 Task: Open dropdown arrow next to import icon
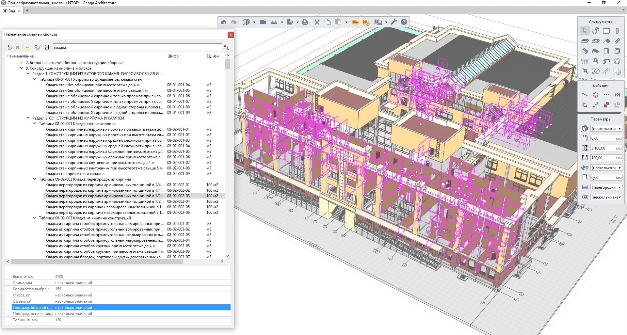click(x=282, y=22)
